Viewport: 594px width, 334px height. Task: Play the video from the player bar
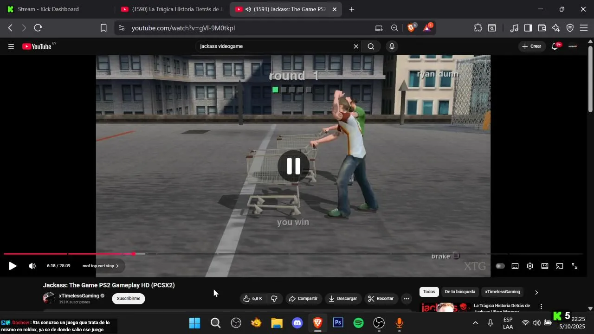(x=13, y=266)
